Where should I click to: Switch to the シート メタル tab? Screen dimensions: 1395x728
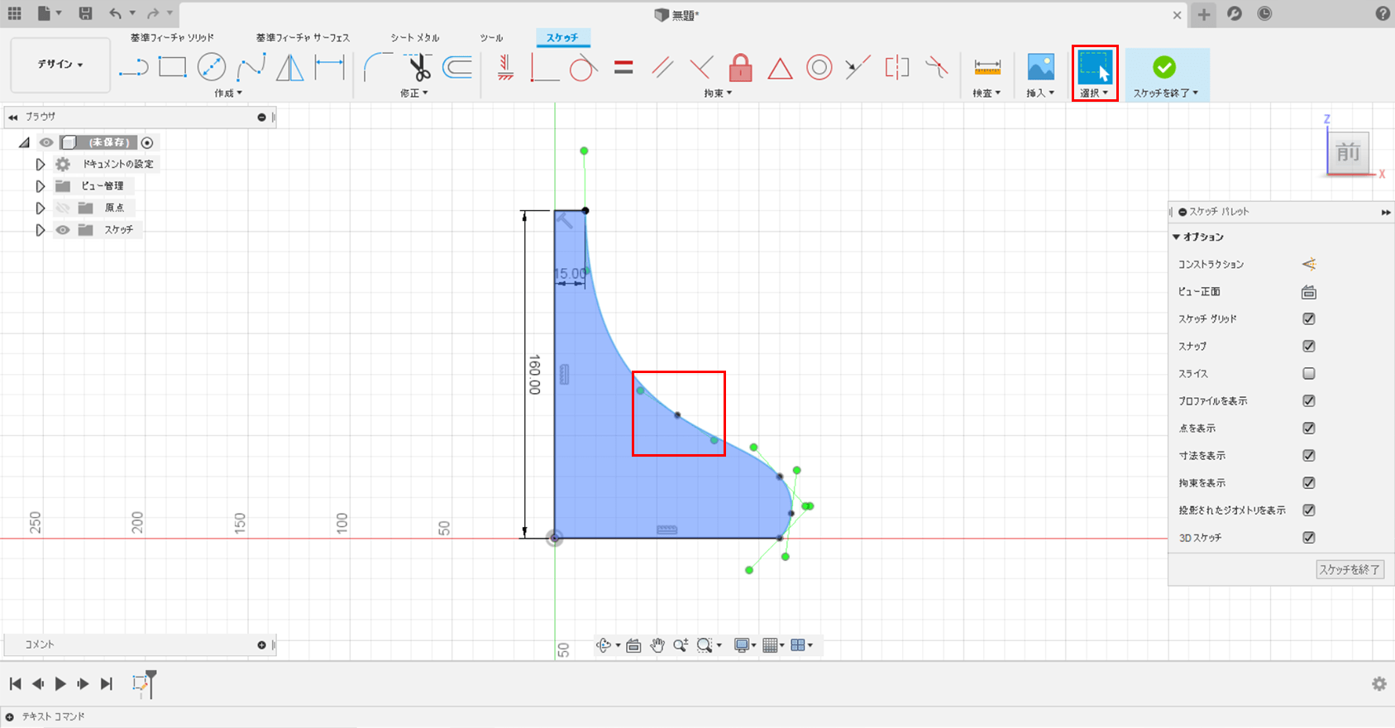(415, 38)
